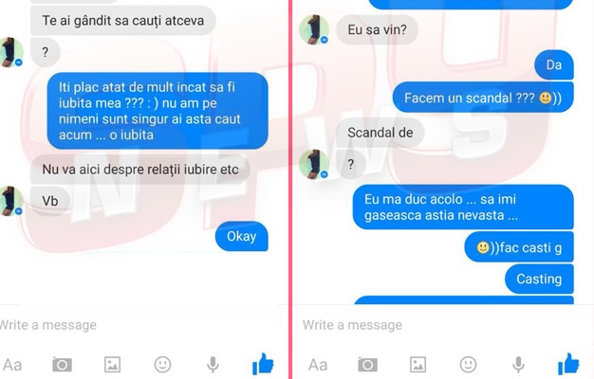Tap microphone icon in left chat

click(x=213, y=365)
